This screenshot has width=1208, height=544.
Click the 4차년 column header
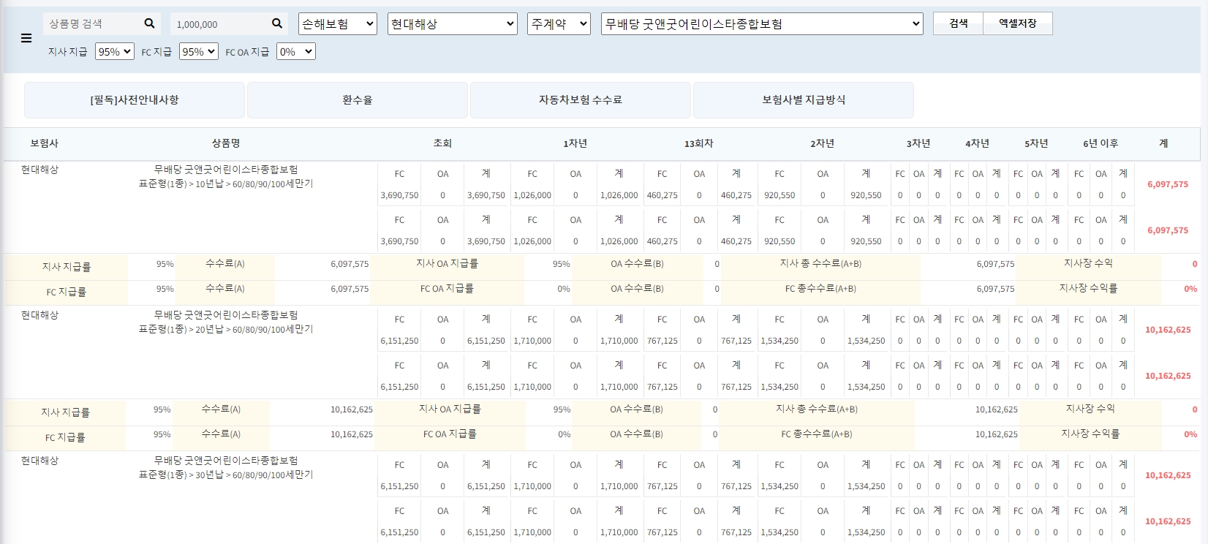coord(978,143)
